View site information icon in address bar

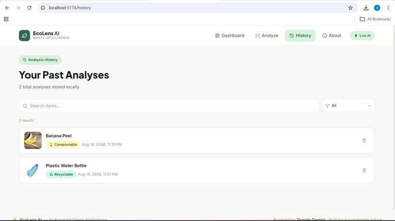[x=43, y=8]
